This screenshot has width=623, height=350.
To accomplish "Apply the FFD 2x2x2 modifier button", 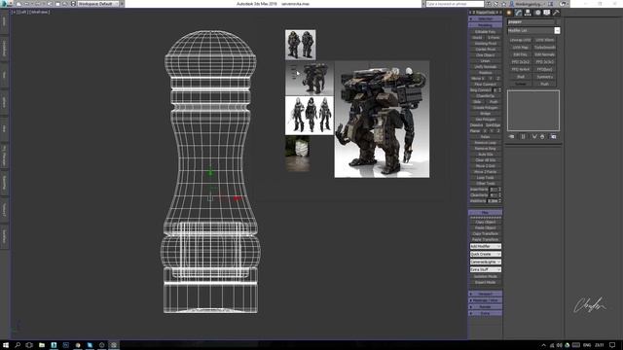I will point(520,62).
